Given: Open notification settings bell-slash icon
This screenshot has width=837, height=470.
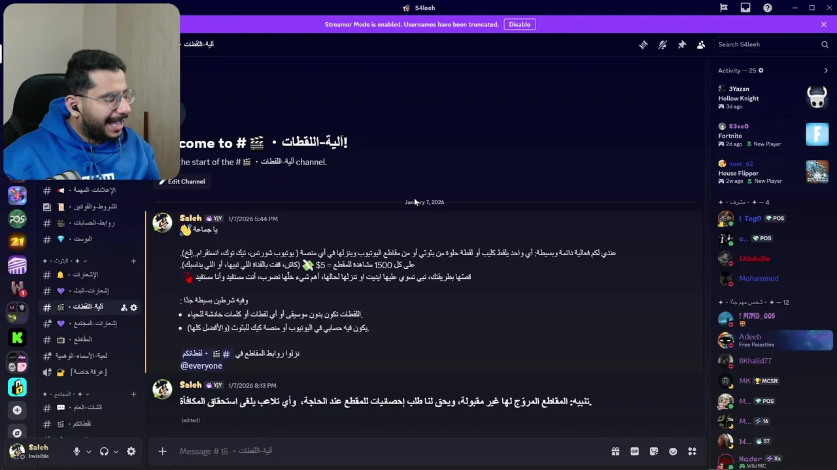Looking at the screenshot, I should tap(662, 44).
